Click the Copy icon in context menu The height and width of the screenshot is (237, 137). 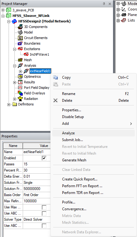55,77
